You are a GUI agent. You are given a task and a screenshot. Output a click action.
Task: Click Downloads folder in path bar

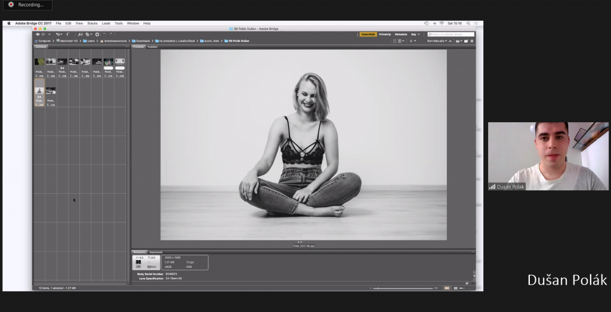point(141,41)
